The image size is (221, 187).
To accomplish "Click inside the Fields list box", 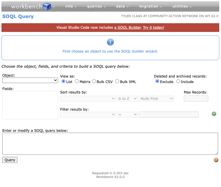I will (x=30, y=105).
